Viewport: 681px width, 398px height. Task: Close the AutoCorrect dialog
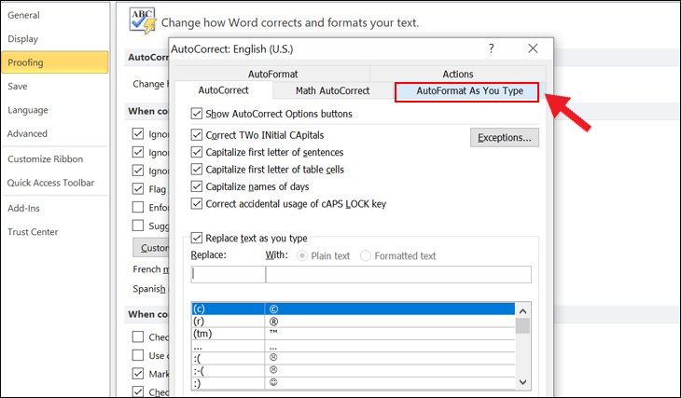(533, 48)
